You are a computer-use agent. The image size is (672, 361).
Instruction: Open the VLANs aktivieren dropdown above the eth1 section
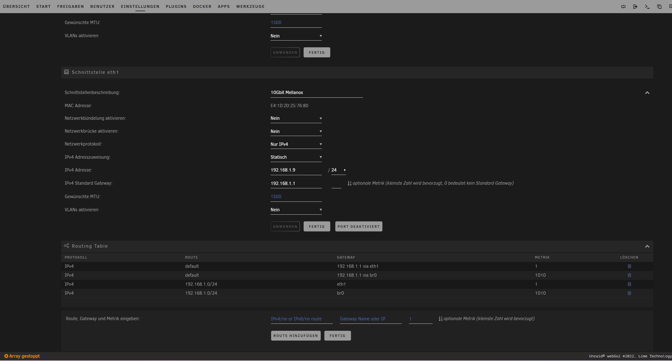(x=296, y=36)
